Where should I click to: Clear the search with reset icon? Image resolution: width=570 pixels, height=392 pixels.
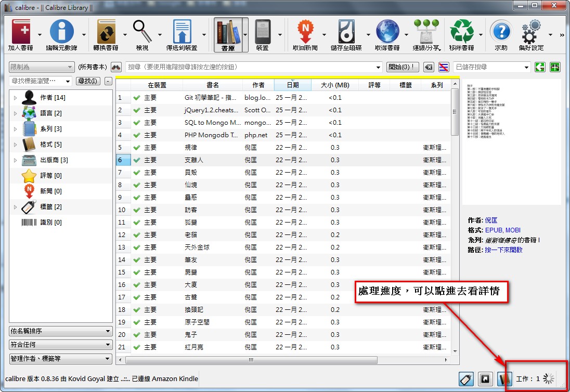pyautogui.click(x=429, y=67)
